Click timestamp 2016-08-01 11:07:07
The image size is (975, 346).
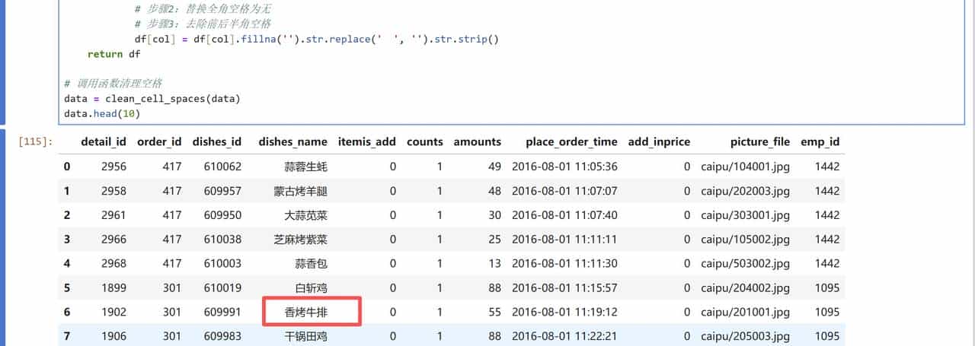(x=564, y=191)
